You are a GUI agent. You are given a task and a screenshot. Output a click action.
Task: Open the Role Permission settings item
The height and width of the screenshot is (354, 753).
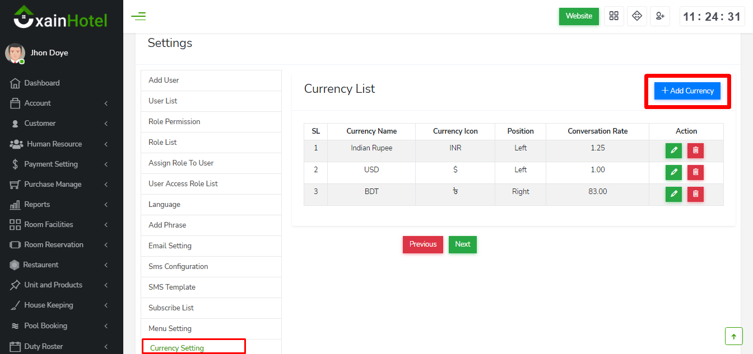174,121
